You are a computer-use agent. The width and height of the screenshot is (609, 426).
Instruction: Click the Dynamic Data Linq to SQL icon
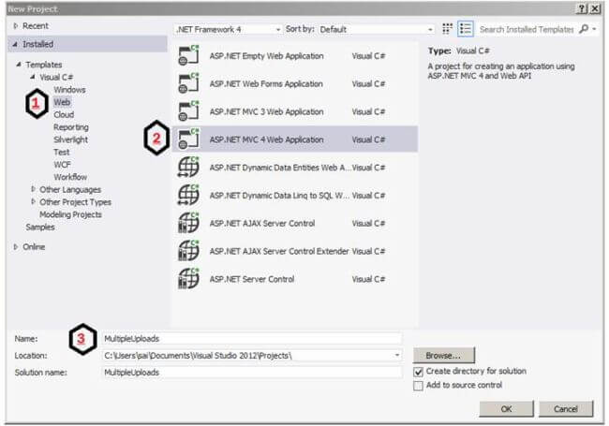point(188,195)
